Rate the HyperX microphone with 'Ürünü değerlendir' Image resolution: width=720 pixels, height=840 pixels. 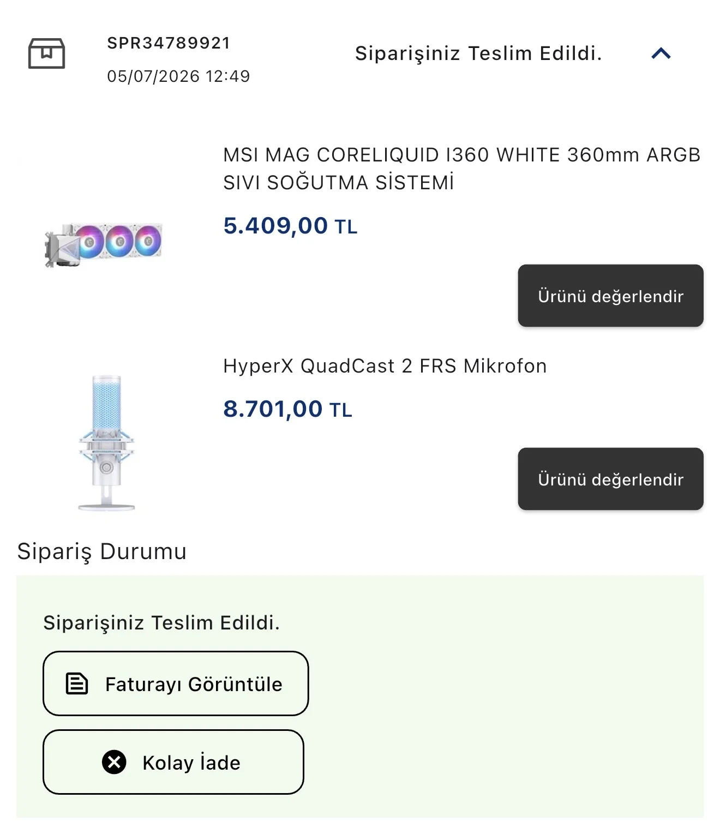click(610, 479)
